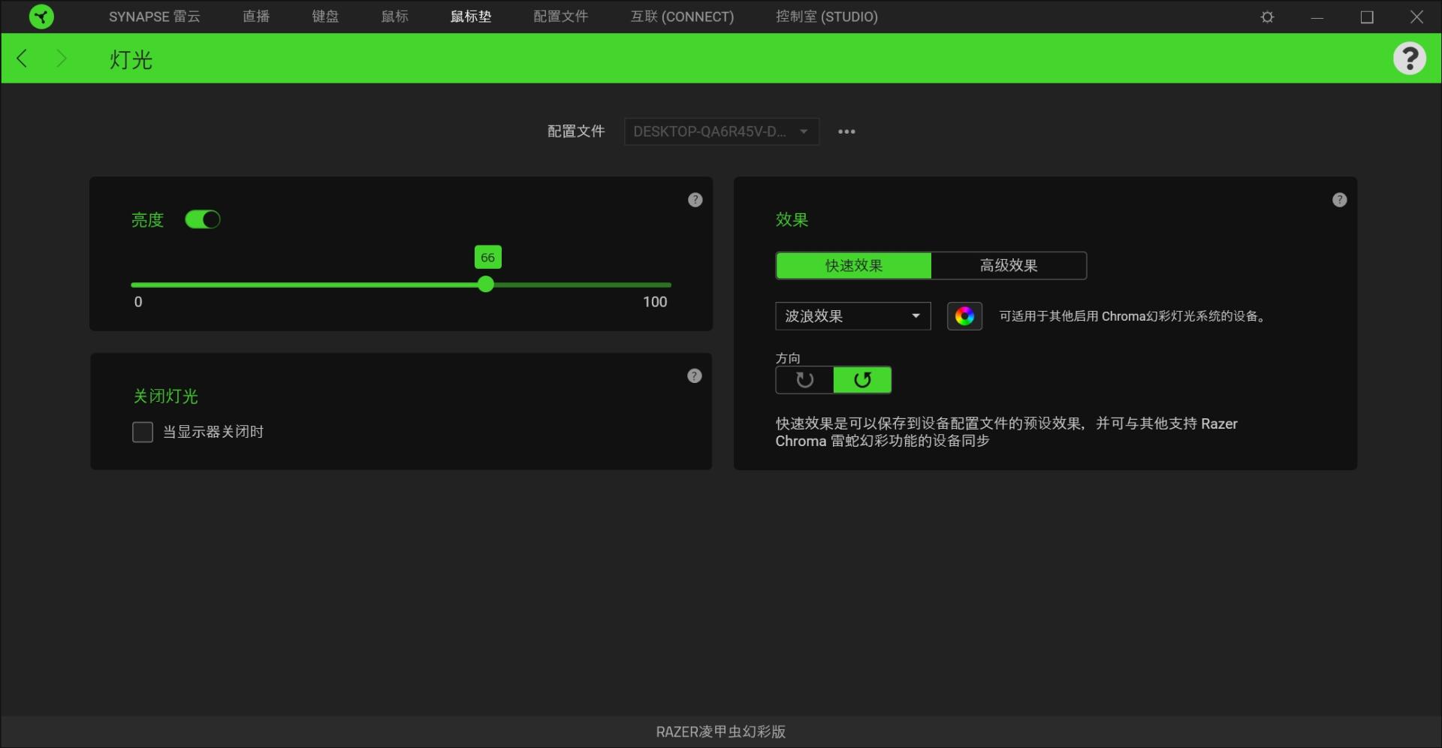Switch to 高级效果 mode
Image resolution: width=1442 pixels, height=748 pixels.
pos(1009,265)
